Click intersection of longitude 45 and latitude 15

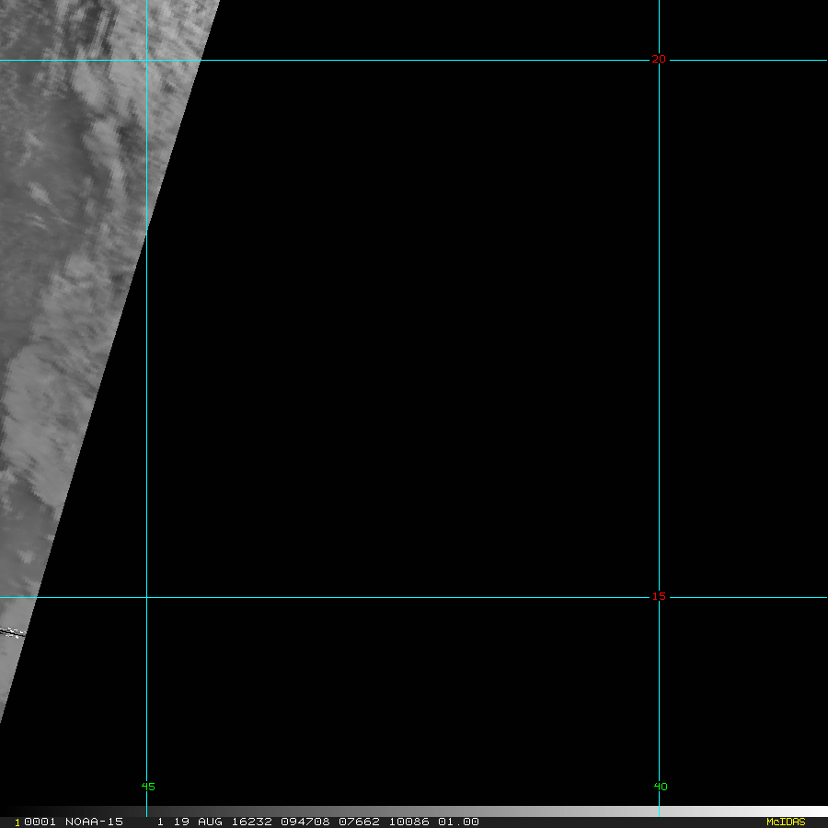[x=146, y=597]
